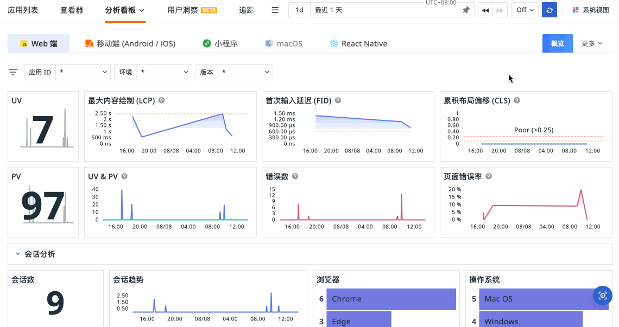619x327 pixels.
Task: Click the 概览 button
Action: 557,43
